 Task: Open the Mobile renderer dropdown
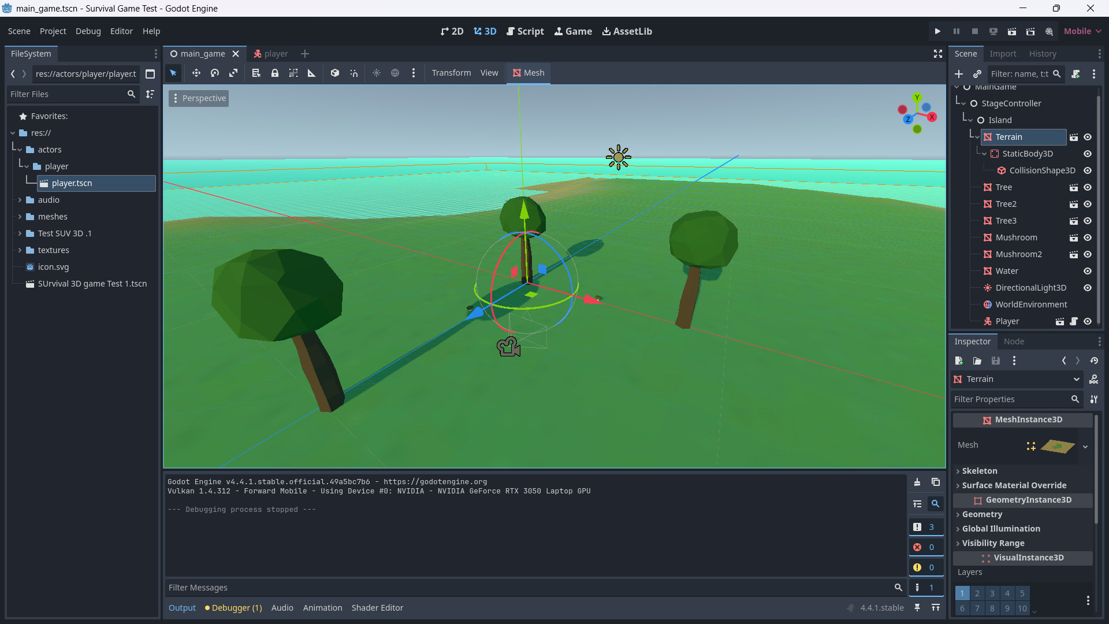point(1082,31)
